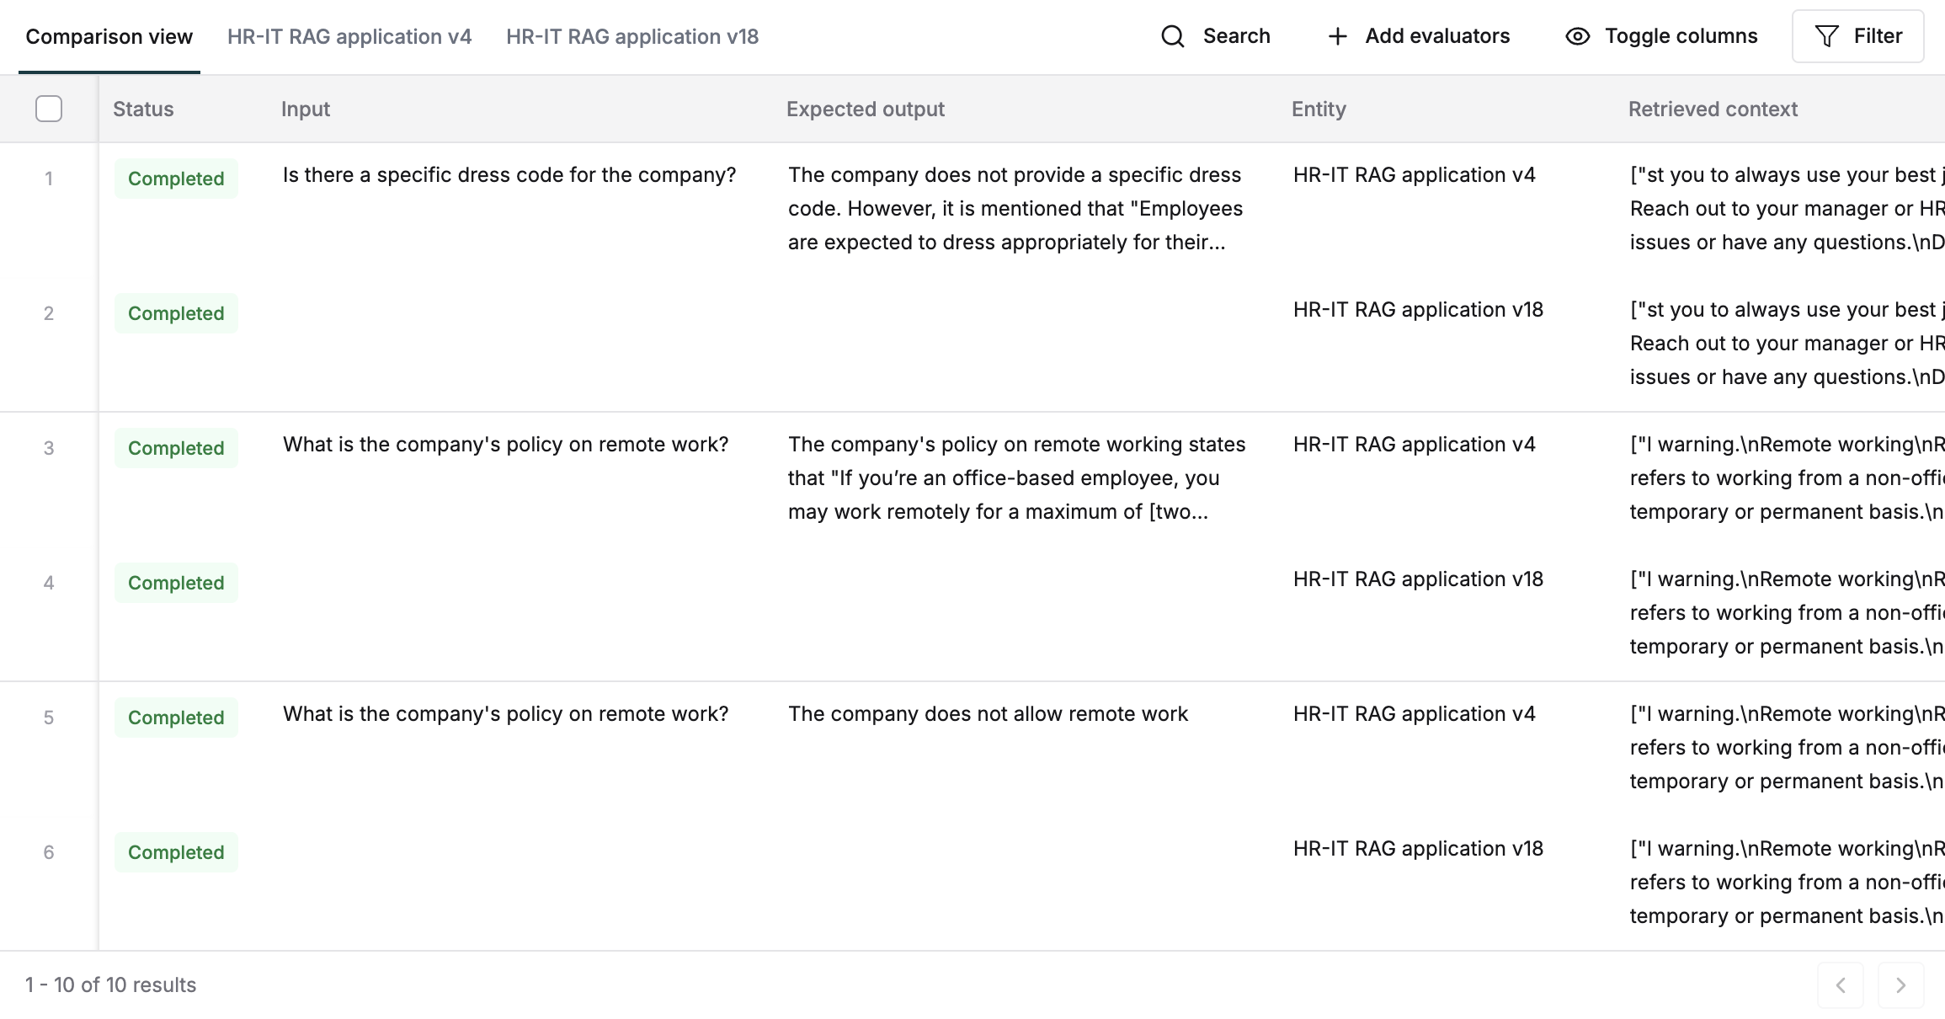Click the funnel Filter icon
Viewport: 1945px width, 1019px height.
1826,36
